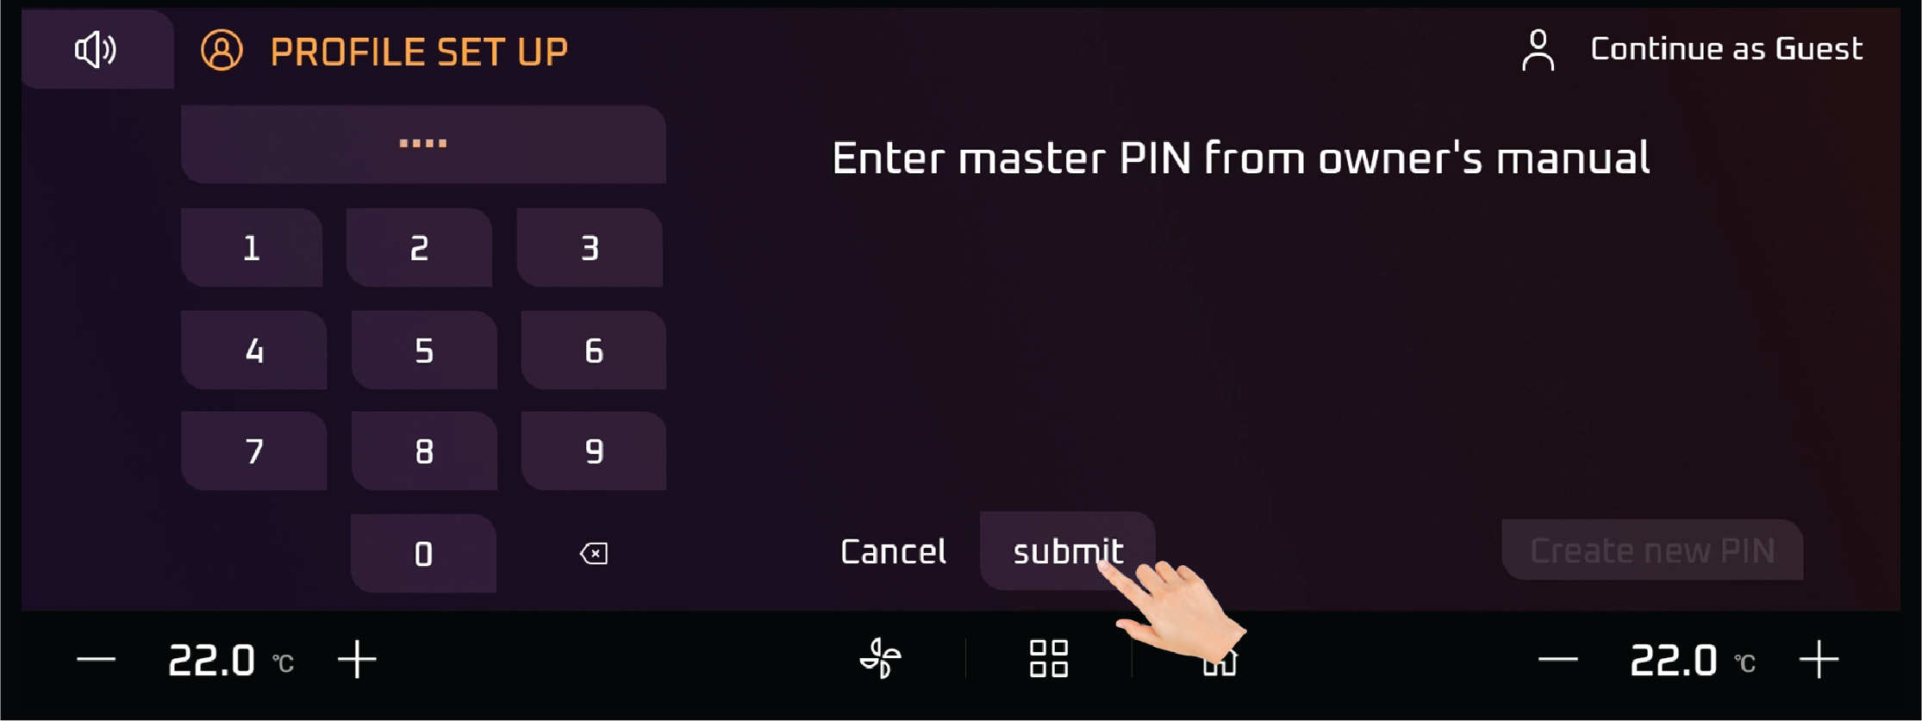The image size is (1922, 721).
Task: Tap keypad digit 0
Action: (x=423, y=553)
